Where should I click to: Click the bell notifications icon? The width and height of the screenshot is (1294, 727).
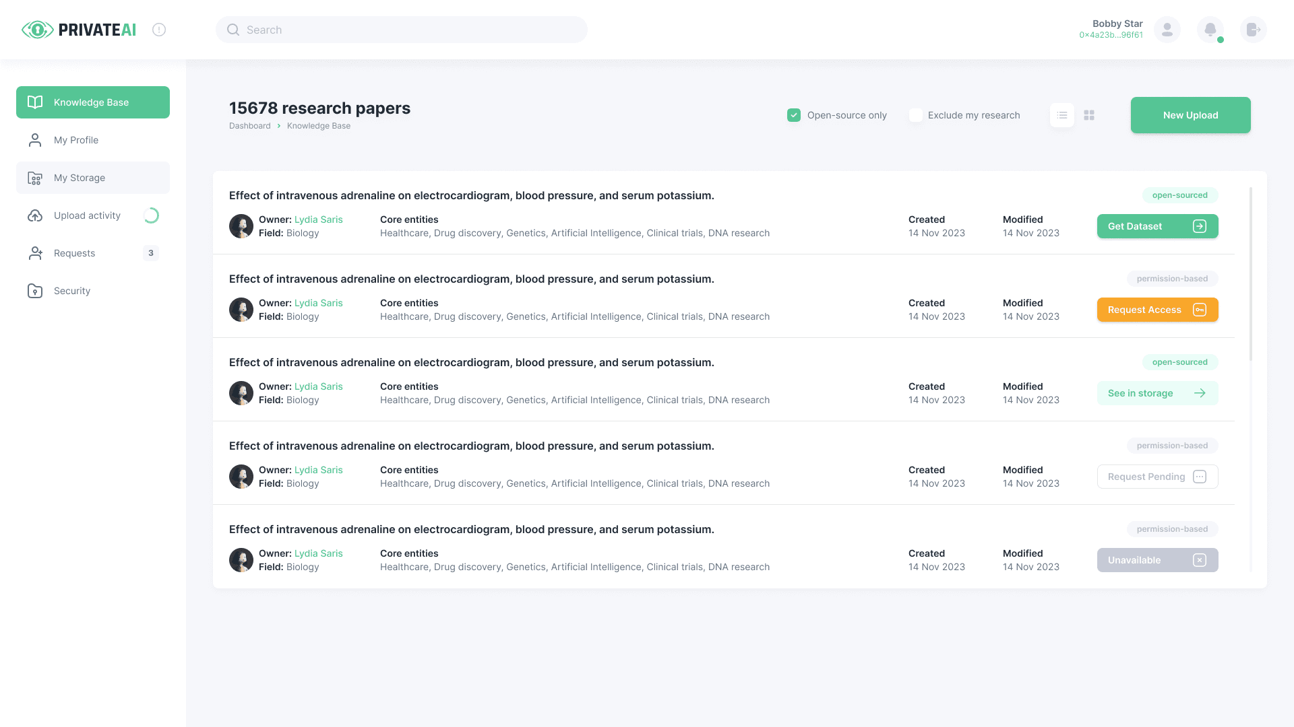pyautogui.click(x=1210, y=30)
